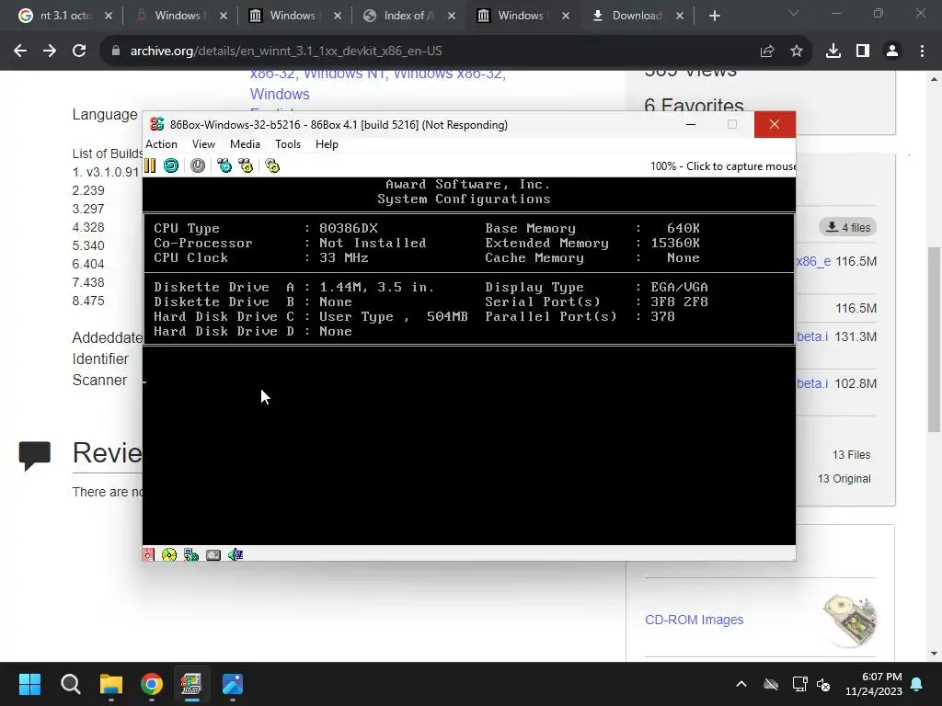This screenshot has height=706, width=942.
Task: Click the '6 Favorites' text
Action: 694,106
